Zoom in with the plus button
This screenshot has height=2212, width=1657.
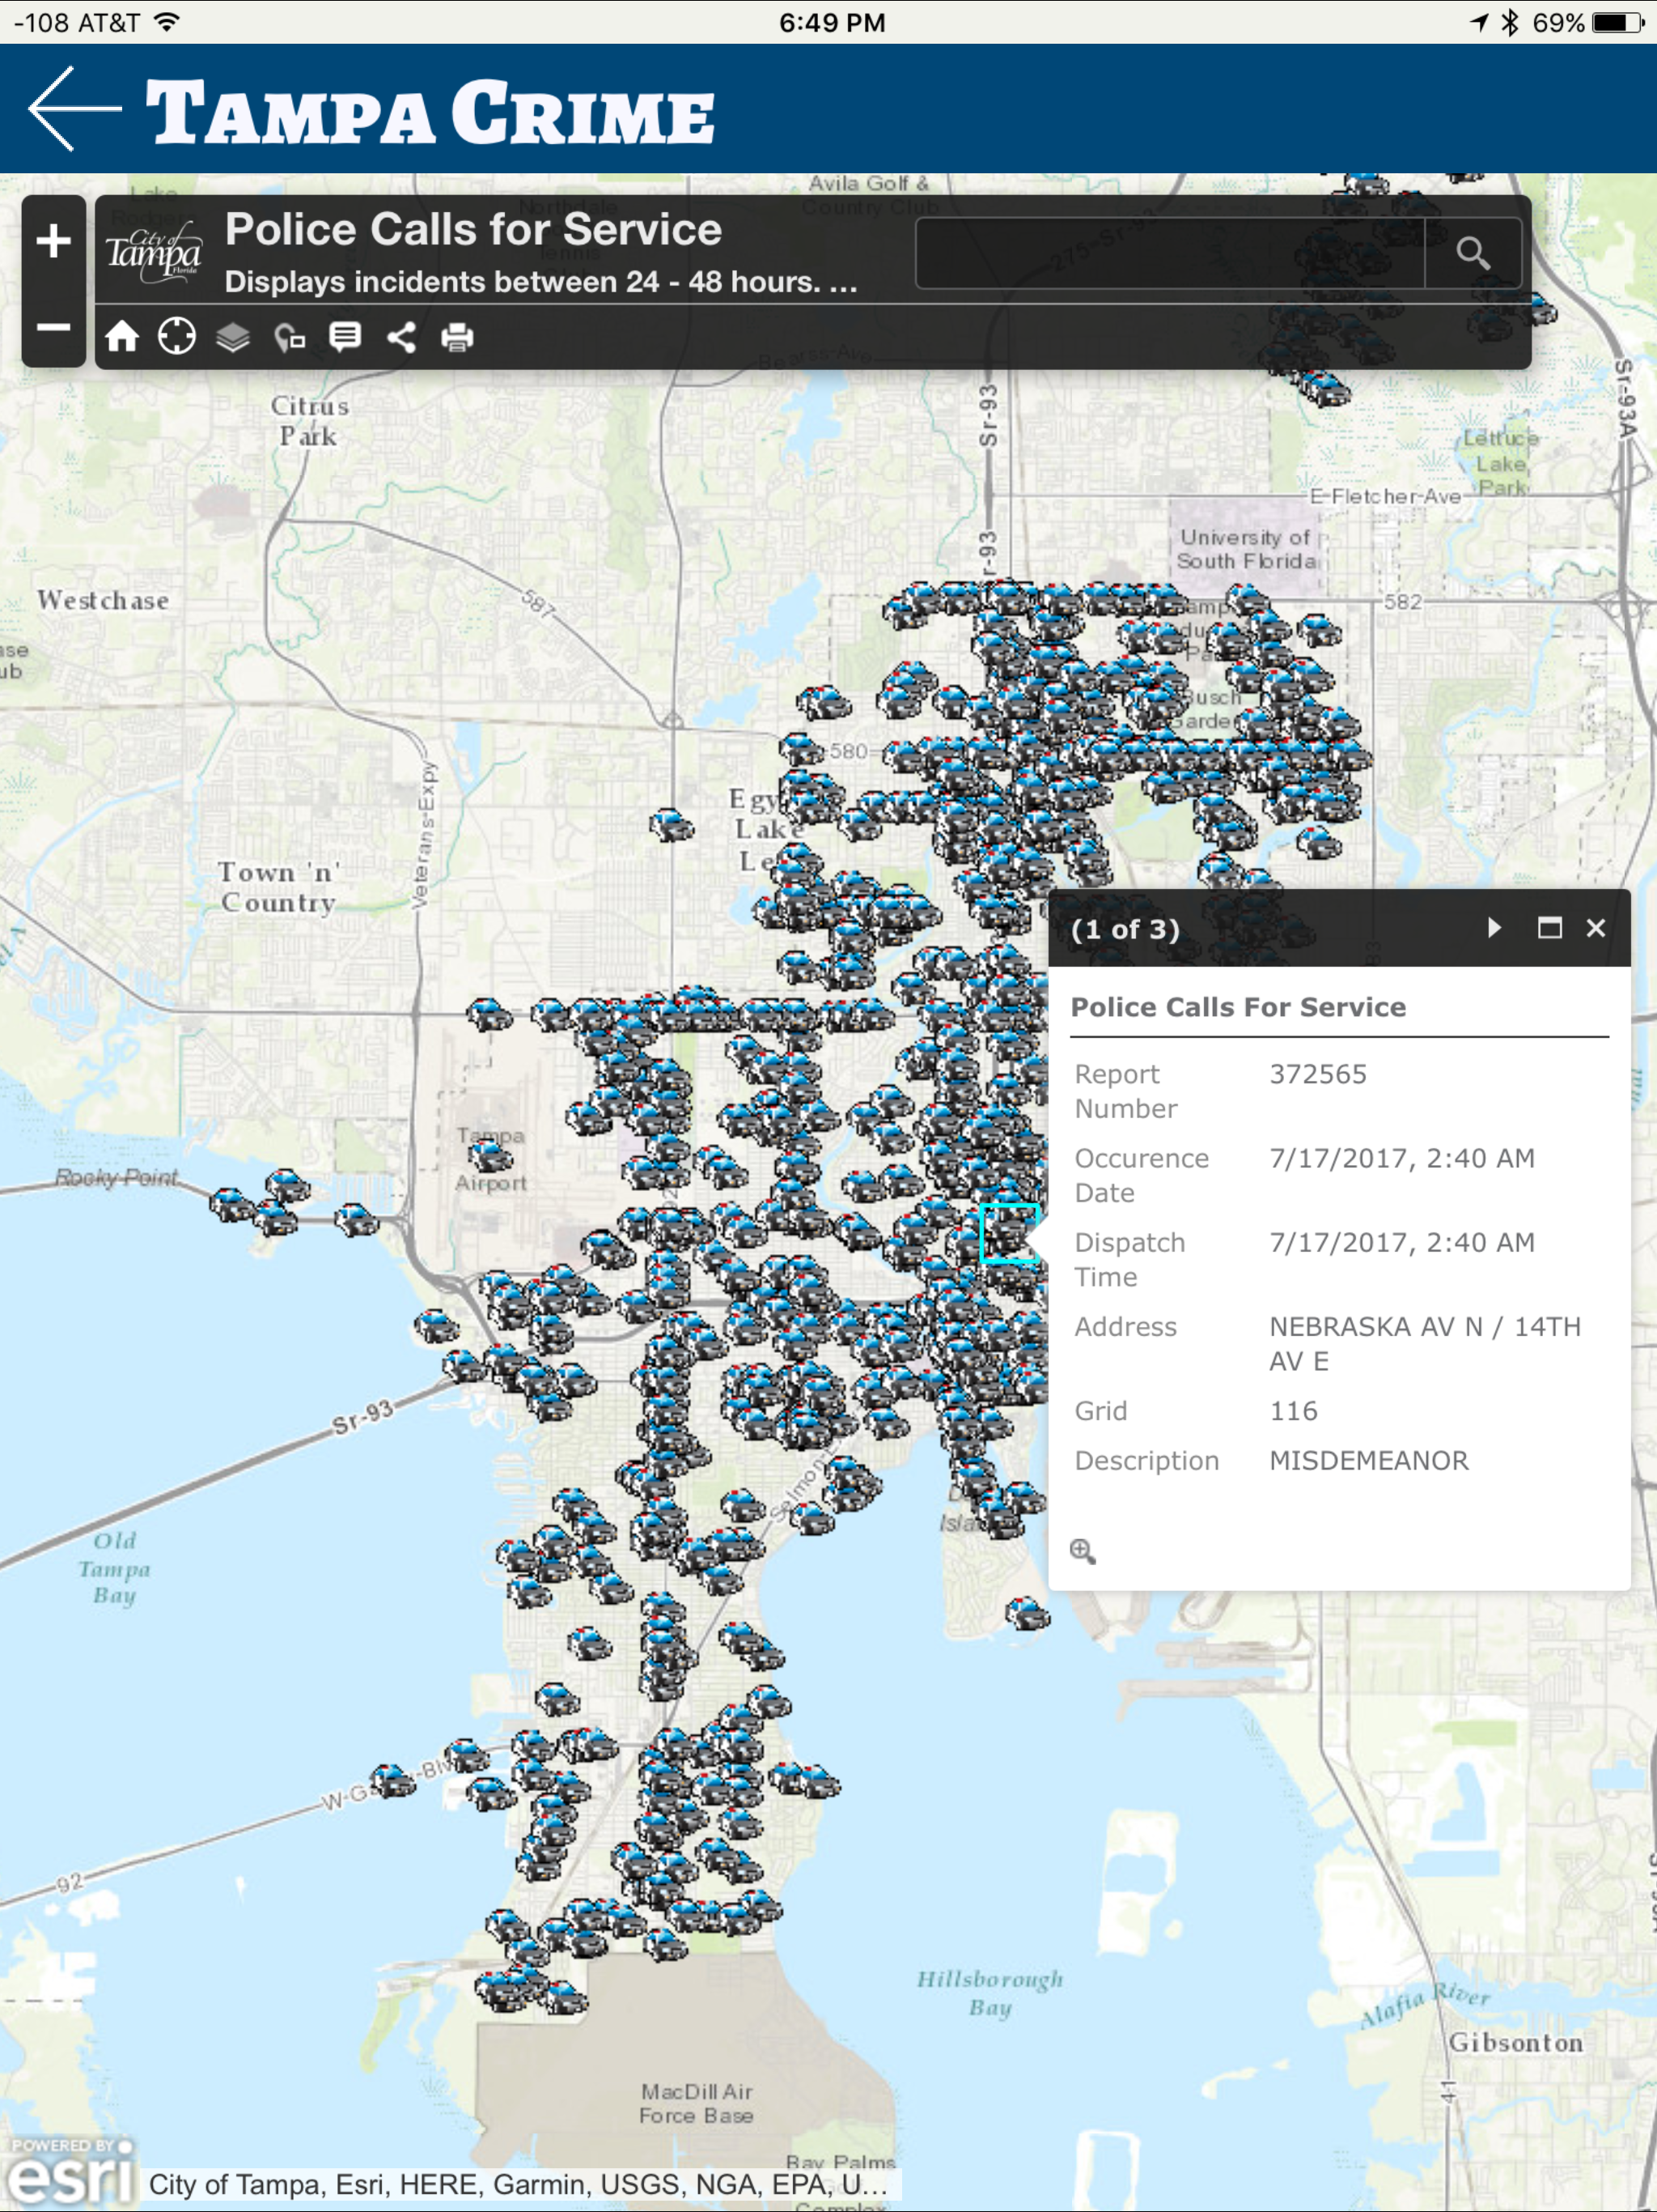54,241
